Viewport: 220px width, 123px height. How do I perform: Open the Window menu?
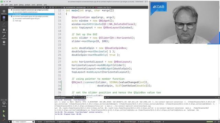coord(40,5)
